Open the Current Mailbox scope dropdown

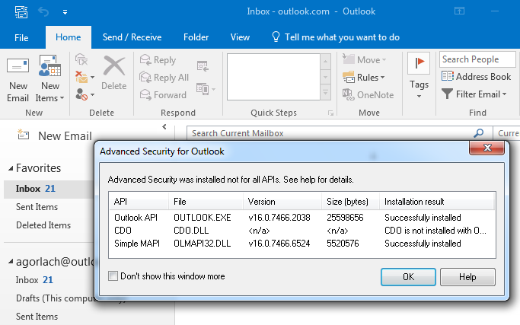[x=506, y=133]
